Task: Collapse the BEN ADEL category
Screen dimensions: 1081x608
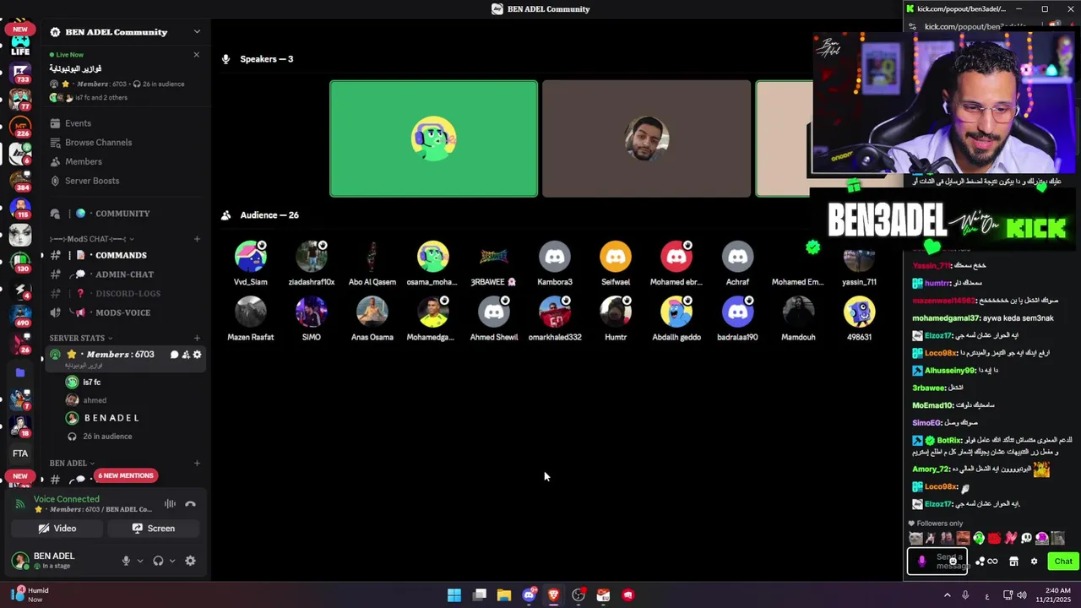Action: [x=72, y=464]
